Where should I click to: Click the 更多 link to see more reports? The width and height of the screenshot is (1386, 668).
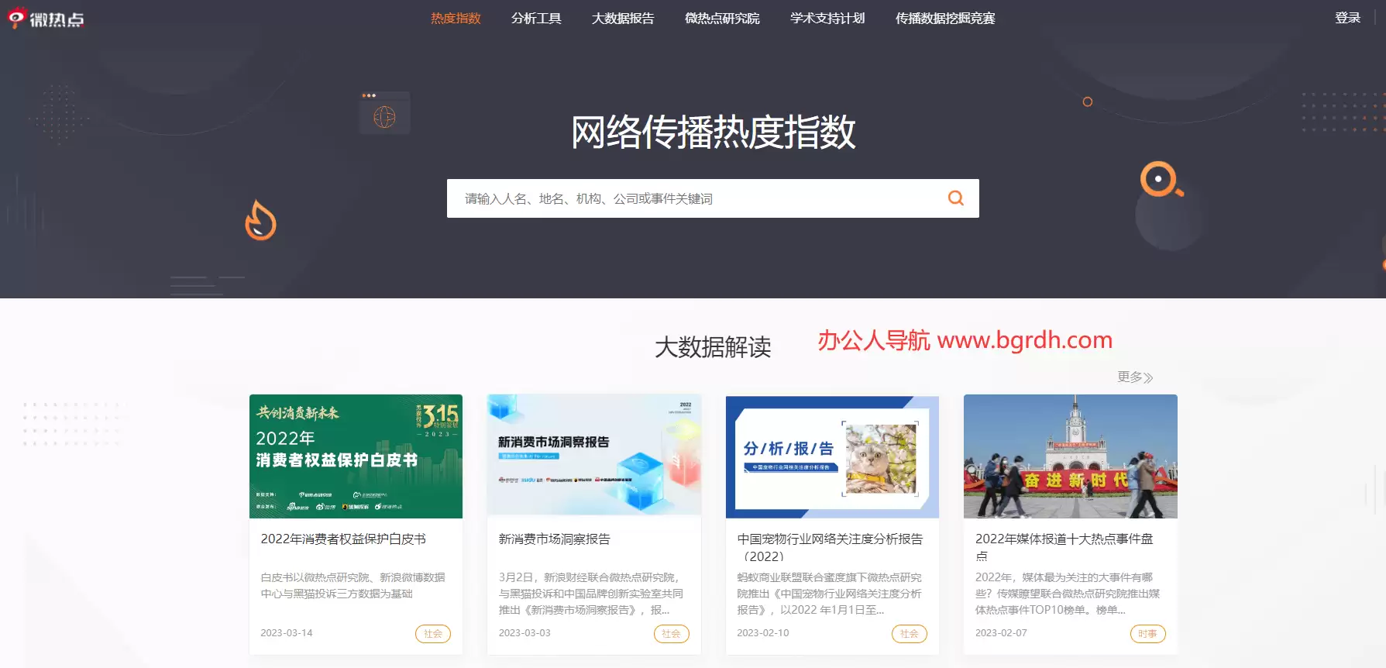click(1135, 377)
